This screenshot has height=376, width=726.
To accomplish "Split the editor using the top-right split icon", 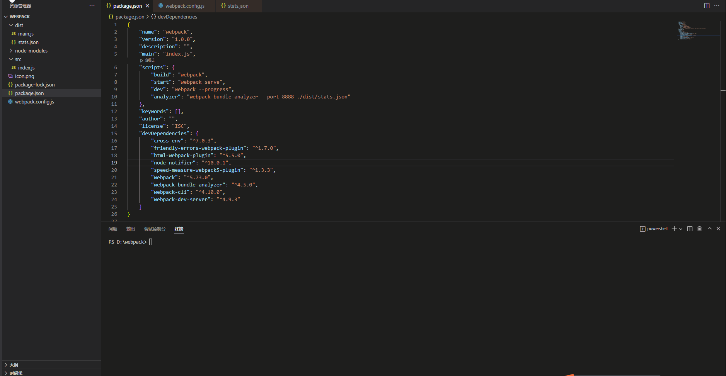I will tap(707, 5).
